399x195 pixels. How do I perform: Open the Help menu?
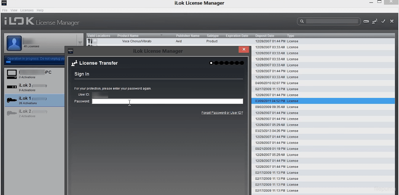click(40, 10)
